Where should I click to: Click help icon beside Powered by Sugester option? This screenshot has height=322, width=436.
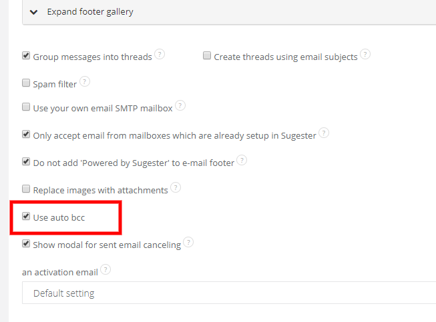242,160
